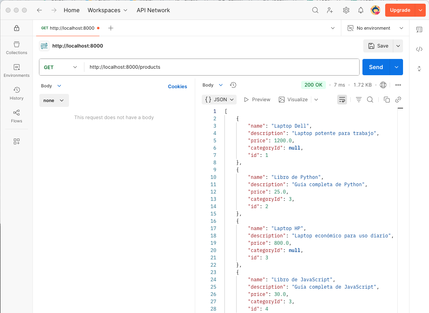The image size is (429, 313).
Task: Click the "Laptop HP" value
Action: [287, 228]
